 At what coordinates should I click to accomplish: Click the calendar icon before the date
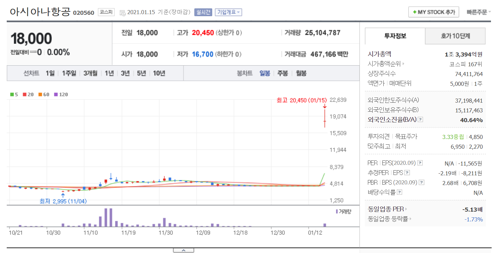pos(122,12)
